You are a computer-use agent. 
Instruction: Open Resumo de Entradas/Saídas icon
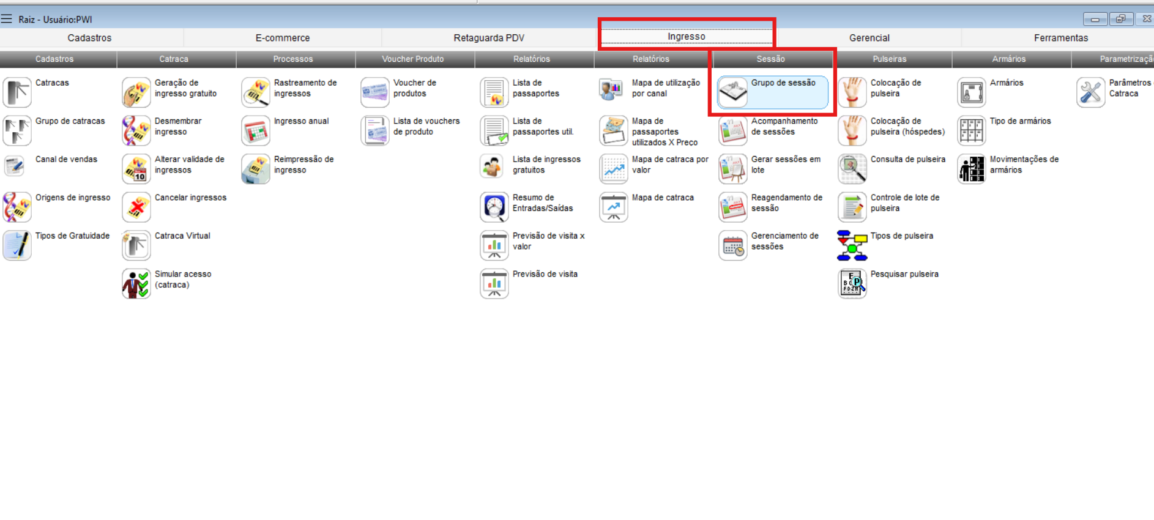click(x=494, y=207)
